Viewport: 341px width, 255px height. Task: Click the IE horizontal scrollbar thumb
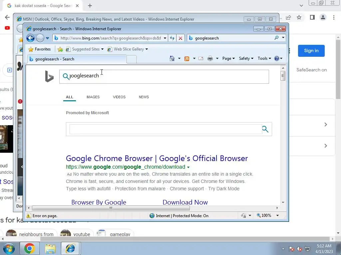point(111,208)
